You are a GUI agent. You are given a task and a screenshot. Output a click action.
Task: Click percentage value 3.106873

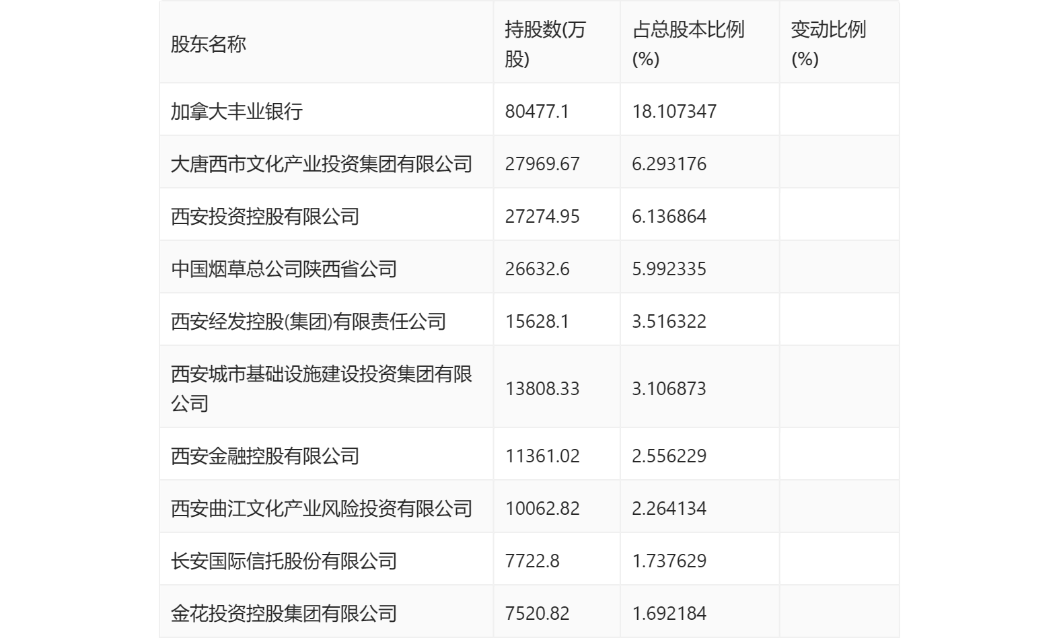(669, 388)
